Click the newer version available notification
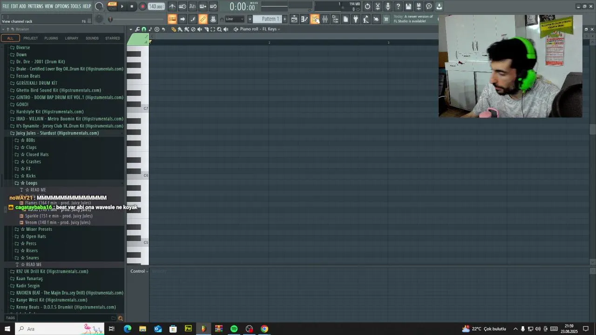The width and height of the screenshot is (596, 335). [x=414, y=19]
